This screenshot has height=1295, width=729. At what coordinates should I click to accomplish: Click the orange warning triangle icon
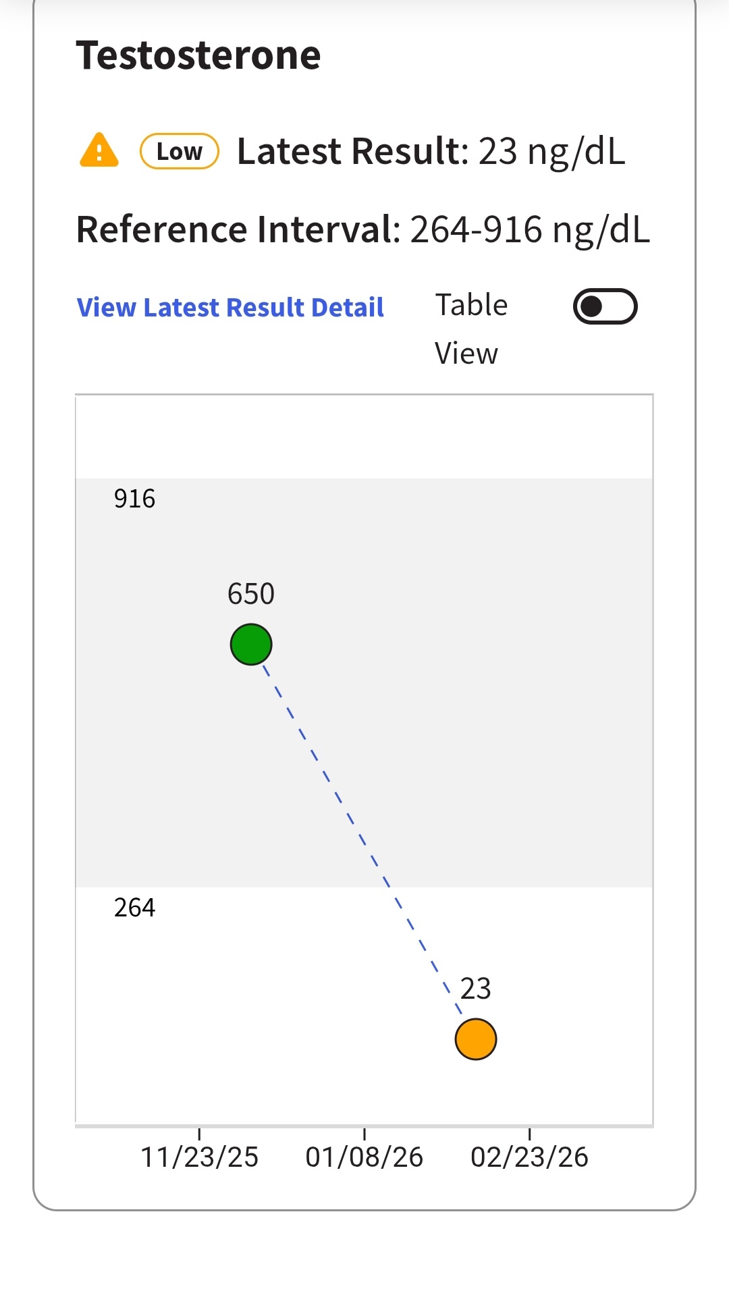click(x=99, y=150)
